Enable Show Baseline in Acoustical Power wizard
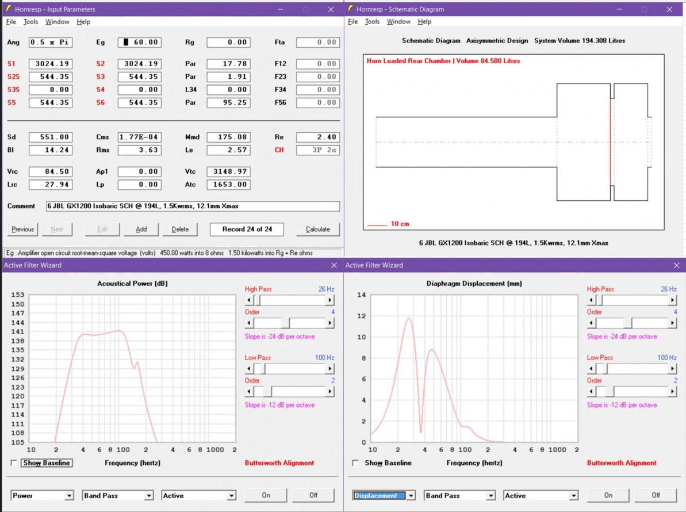Viewport: 686px width, 512px height. click(x=14, y=463)
